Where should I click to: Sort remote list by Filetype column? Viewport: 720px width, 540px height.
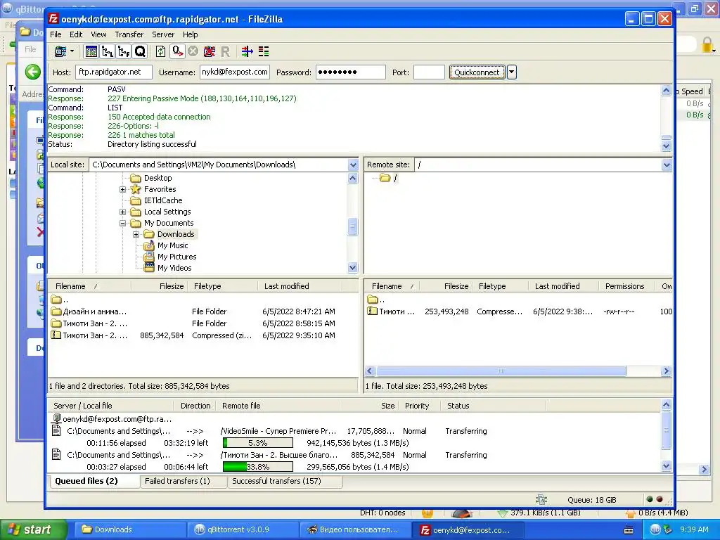click(x=501, y=286)
